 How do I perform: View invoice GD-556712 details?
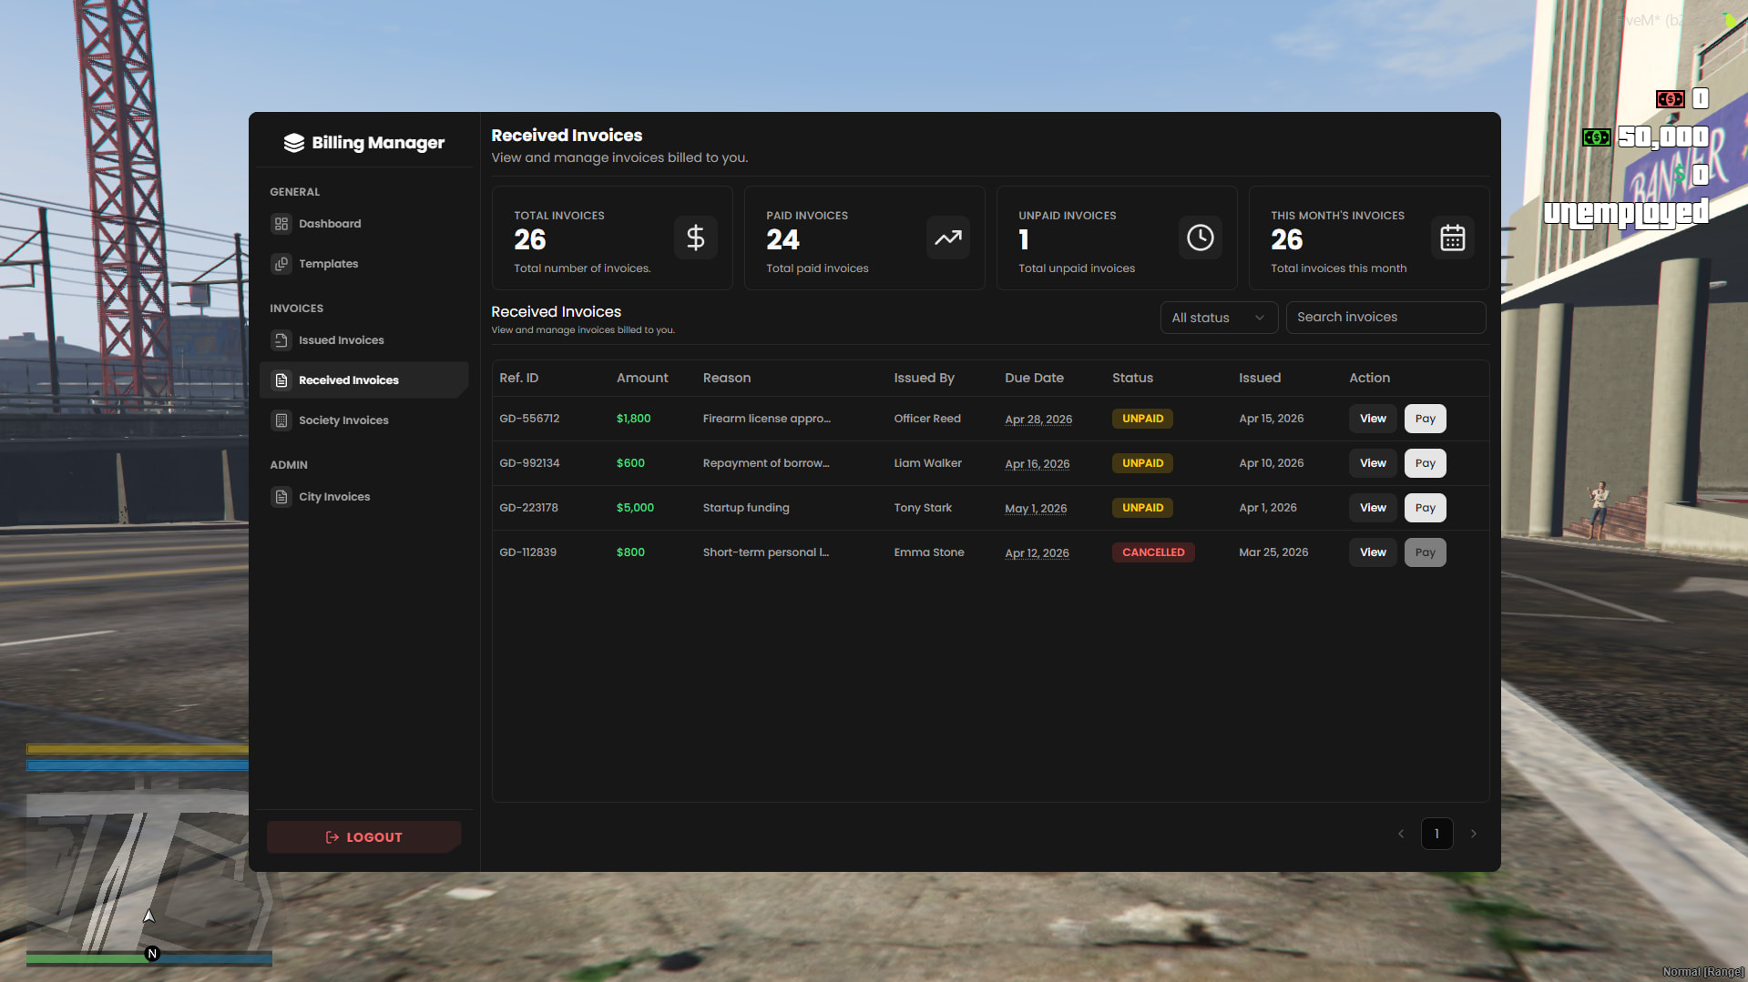pos(1373,419)
